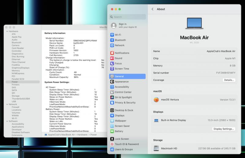This screenshot has height=158, width=245.
Task: Open Desktop & Dock icon
Action: coord(112,110)
